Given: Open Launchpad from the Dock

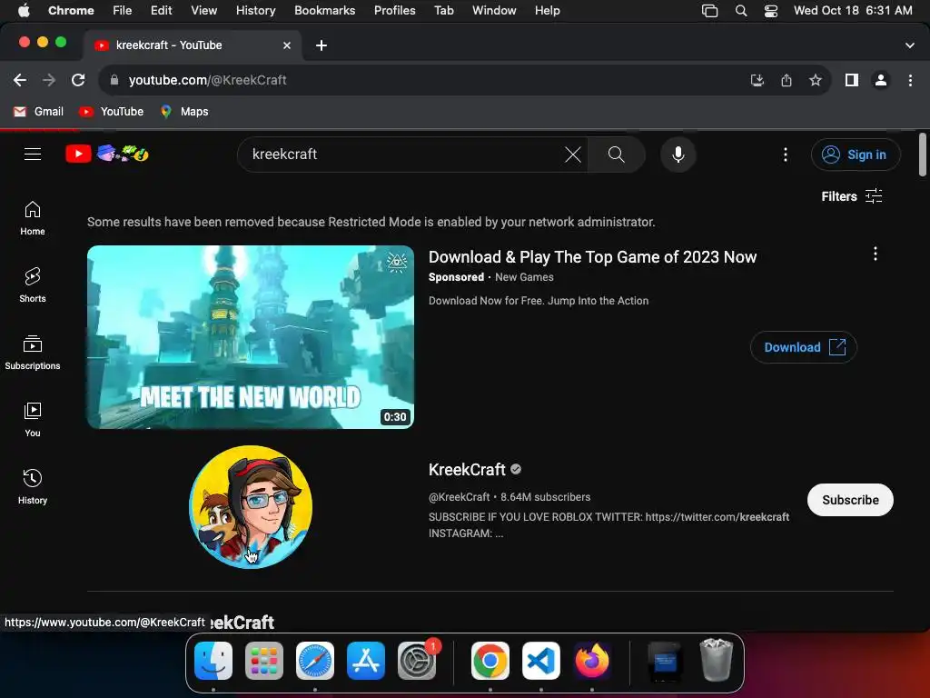Looking at the screenshot, I should point(264,661).
